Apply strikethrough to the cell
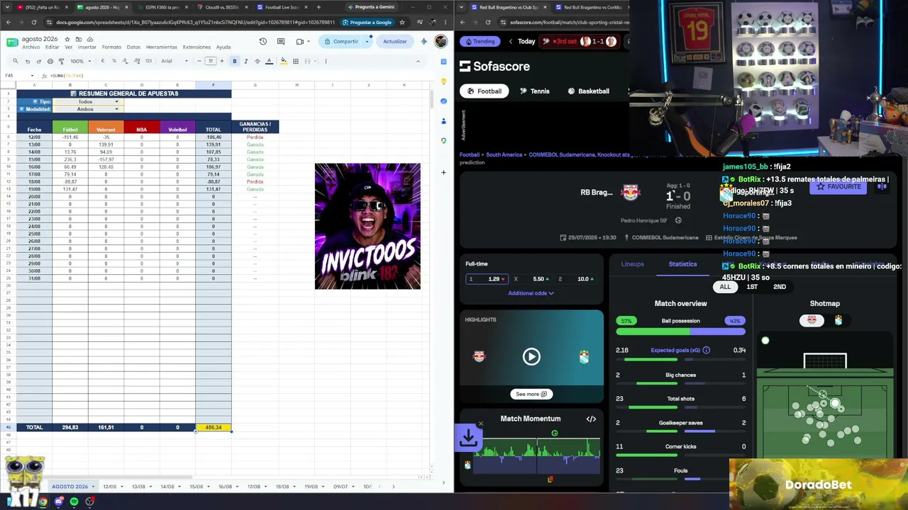908x510 pixels. [257, 61]
